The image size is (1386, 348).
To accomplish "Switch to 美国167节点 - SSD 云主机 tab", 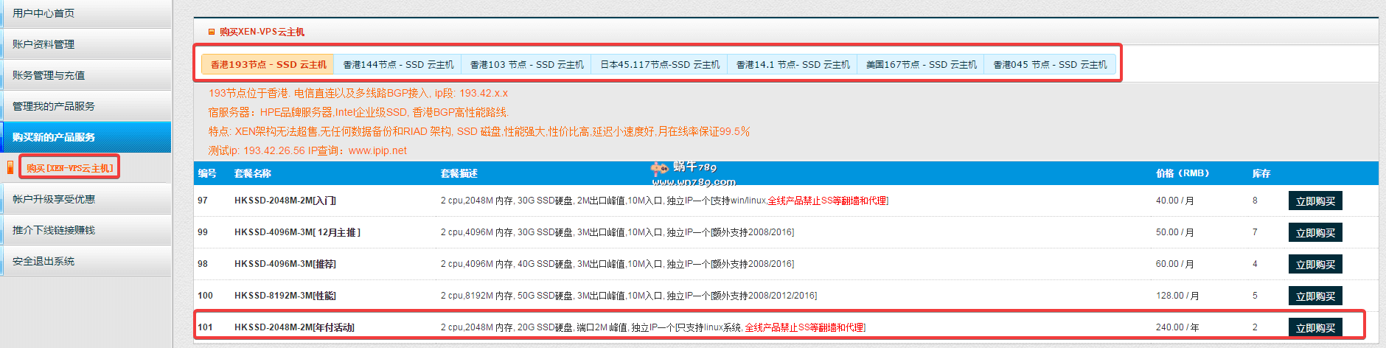I will coord(921,65).
